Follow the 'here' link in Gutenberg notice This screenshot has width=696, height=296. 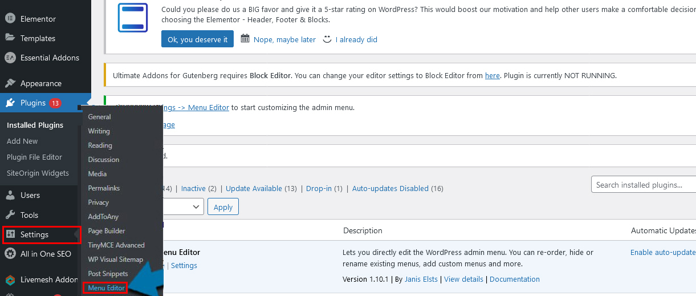[x=493, y=75]
